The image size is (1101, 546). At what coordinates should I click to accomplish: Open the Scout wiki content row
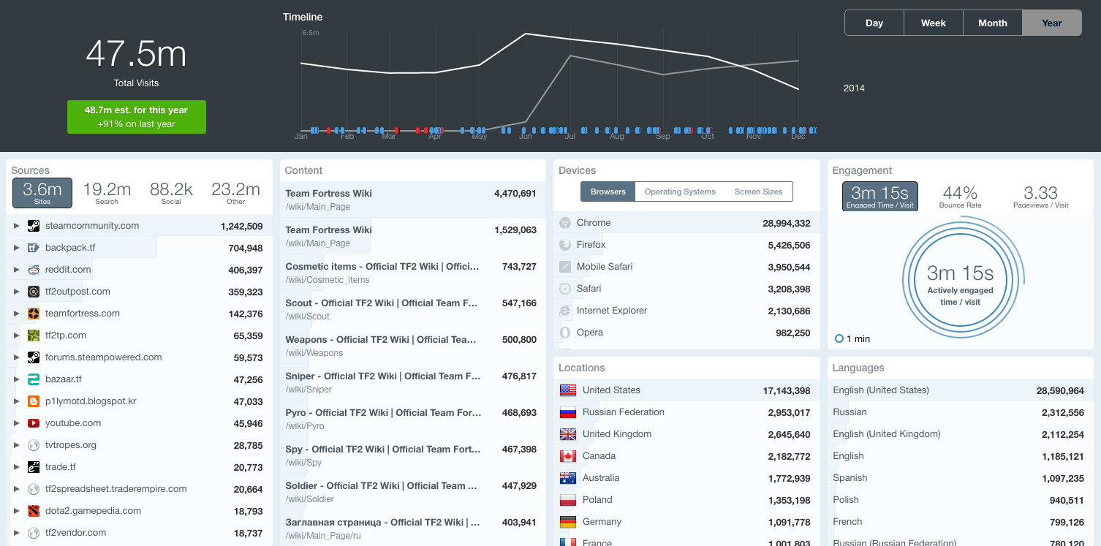tap(412, 309)
